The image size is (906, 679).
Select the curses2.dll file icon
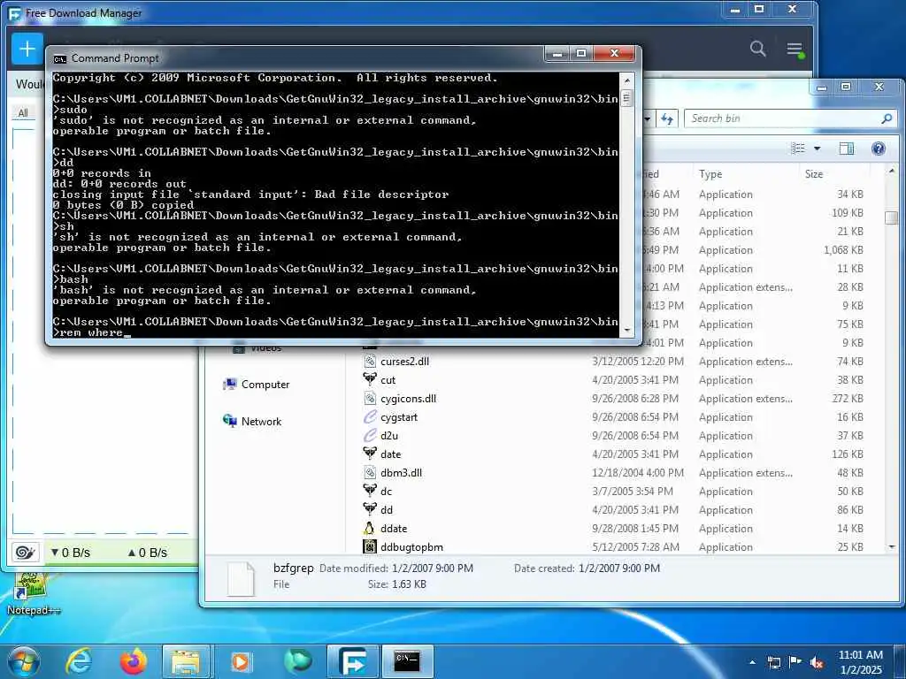coord(370,362)
